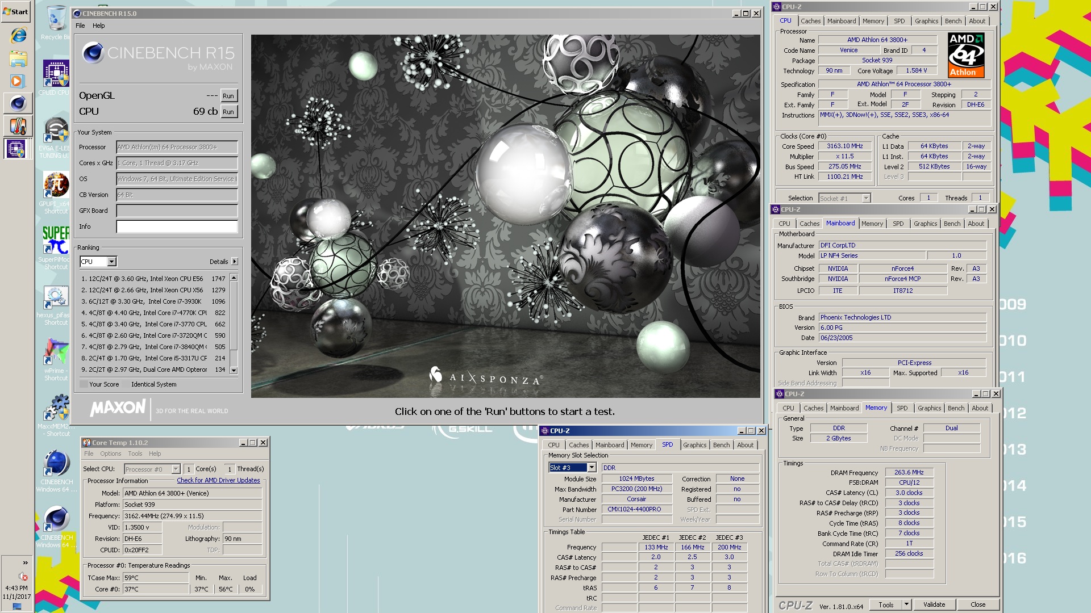Open Mainboard tab in the SPD CPU-Z window
The height and width of the screenshot is (613, 1091).
[x=610, y=445]
